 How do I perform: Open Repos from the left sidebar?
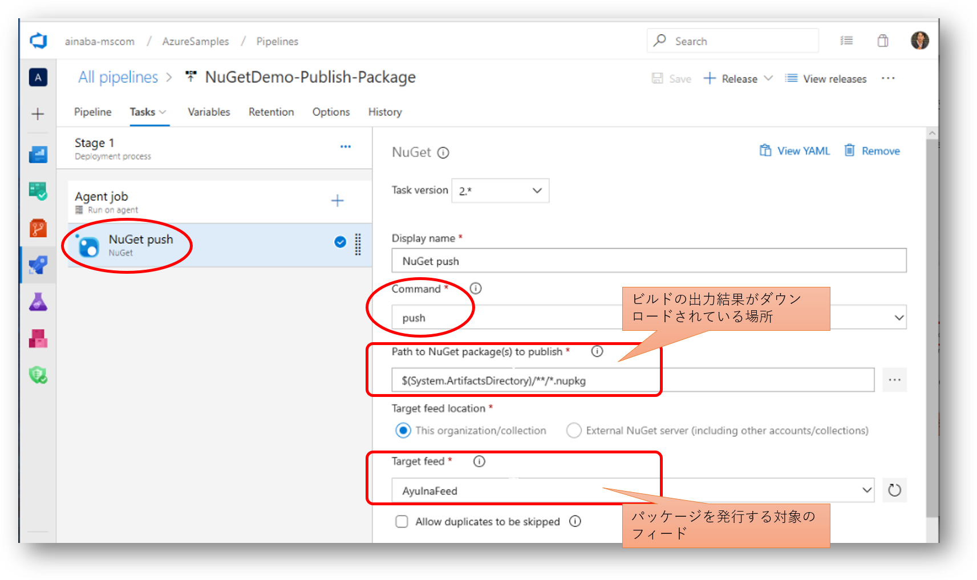point(38,228)
